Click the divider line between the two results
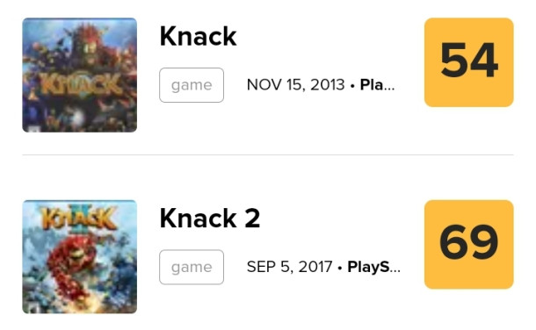 click(x=268, y=155)
